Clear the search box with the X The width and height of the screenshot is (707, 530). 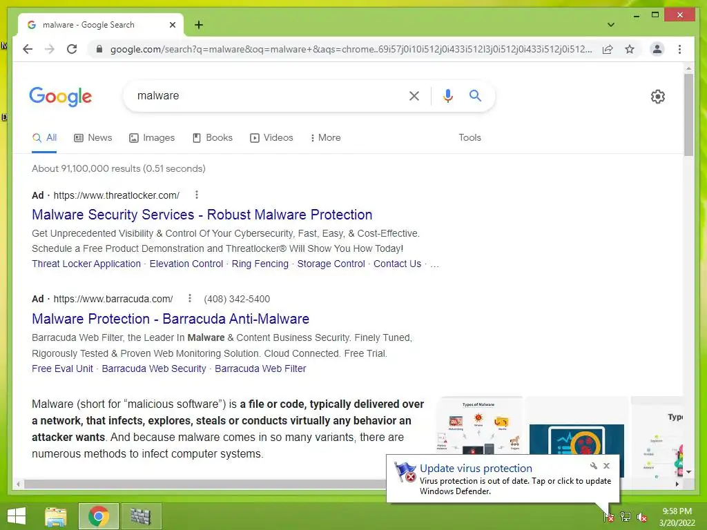414,95
